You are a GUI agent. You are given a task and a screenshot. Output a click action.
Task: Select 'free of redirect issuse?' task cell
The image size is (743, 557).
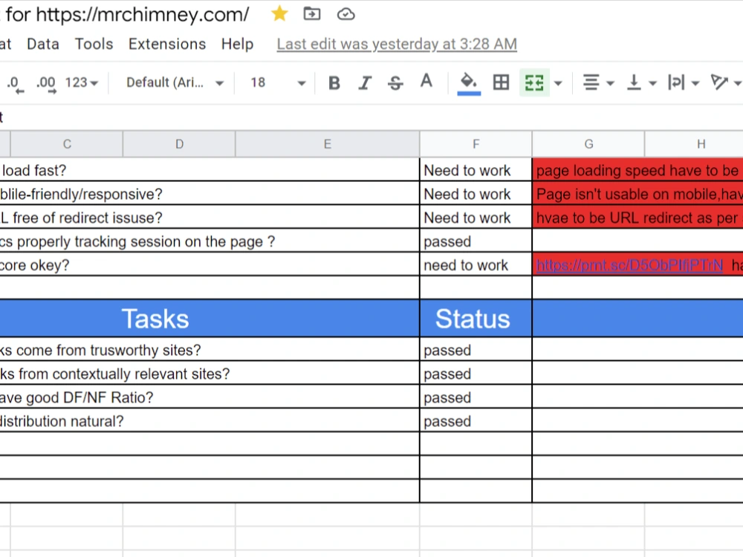tap(210, 217)
